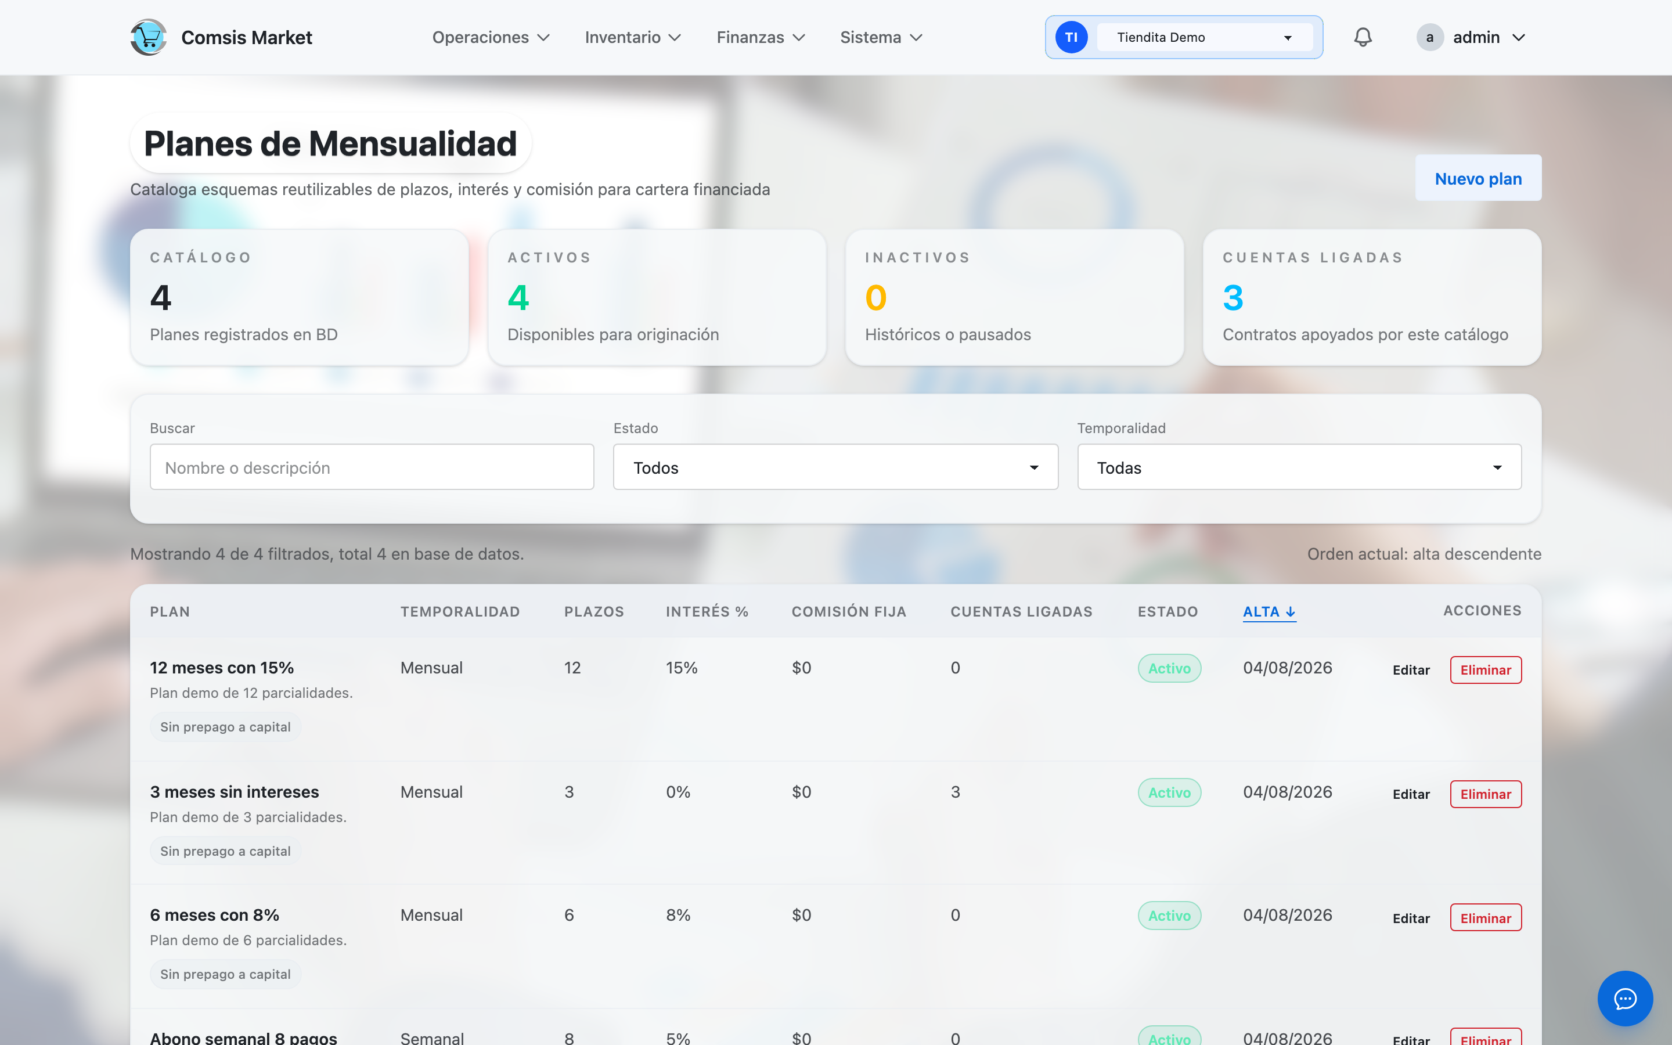Screen dimensions: 1672x1045
Task: Delete the 6 meses con 8% plan
Action: tap(1486, 918)
